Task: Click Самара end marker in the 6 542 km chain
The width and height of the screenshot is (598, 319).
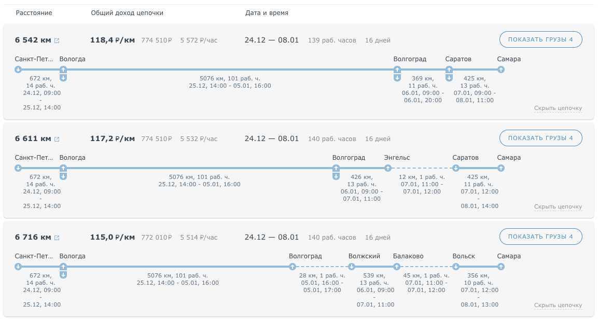Action: point(500,70)
